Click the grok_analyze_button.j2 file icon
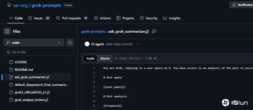253x110 pixels. tap(11, 100)
